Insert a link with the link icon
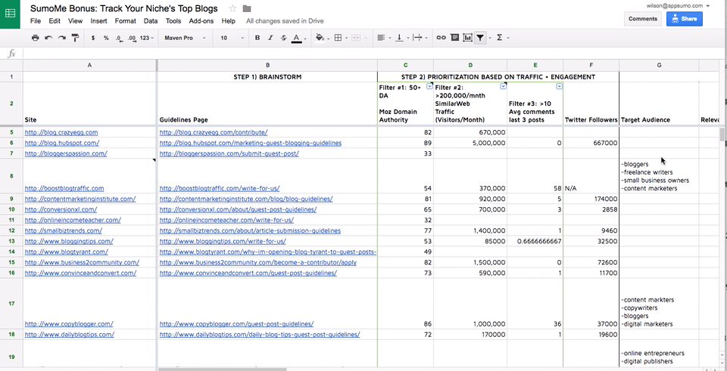This screenshot has width=727, height=371. tap(442, 38)
